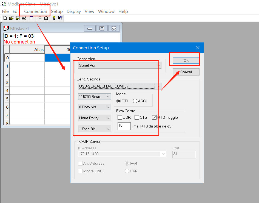
Task: Tick the CTS flow control checkbox
Action: [x=137, y=117]
